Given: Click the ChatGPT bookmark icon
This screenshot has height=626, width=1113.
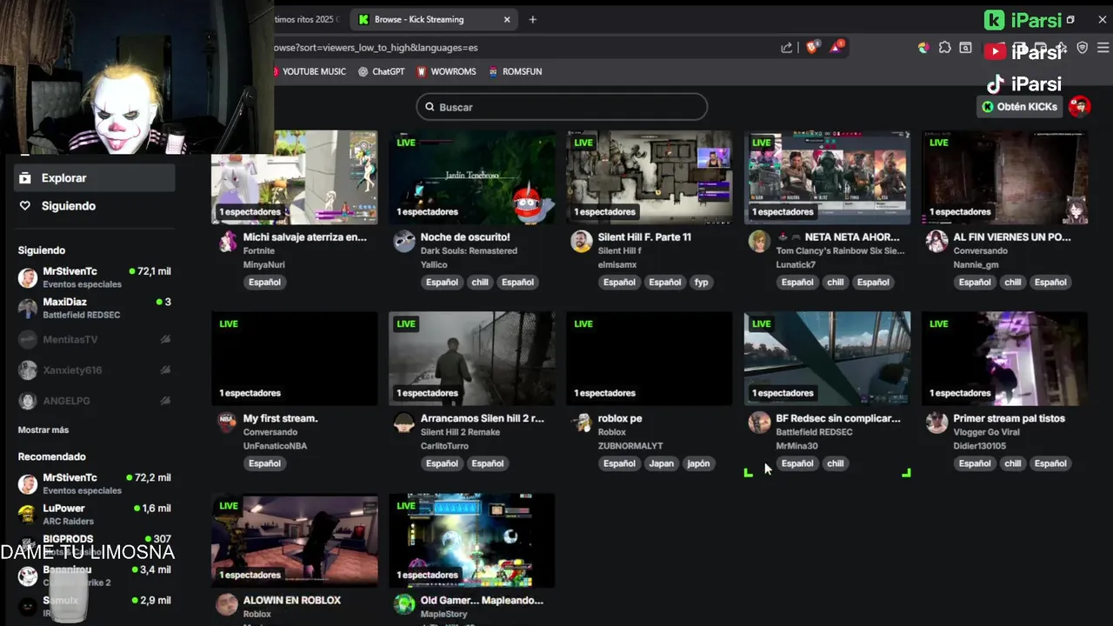Looking at the screenshot, I should 363,71.
